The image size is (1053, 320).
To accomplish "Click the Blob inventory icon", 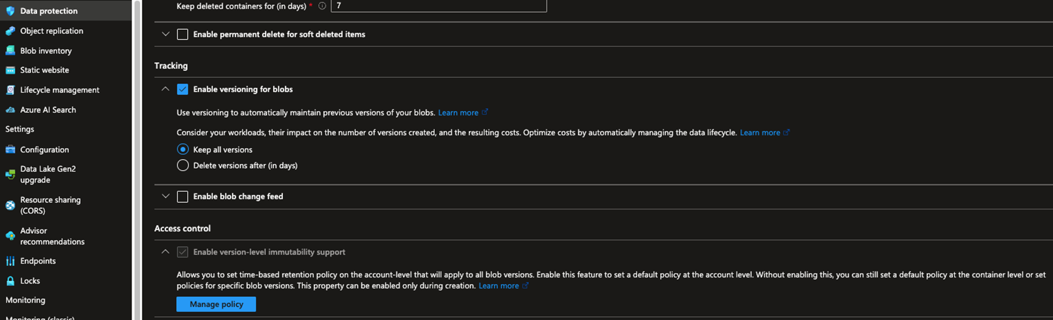I will pos(10,51).
